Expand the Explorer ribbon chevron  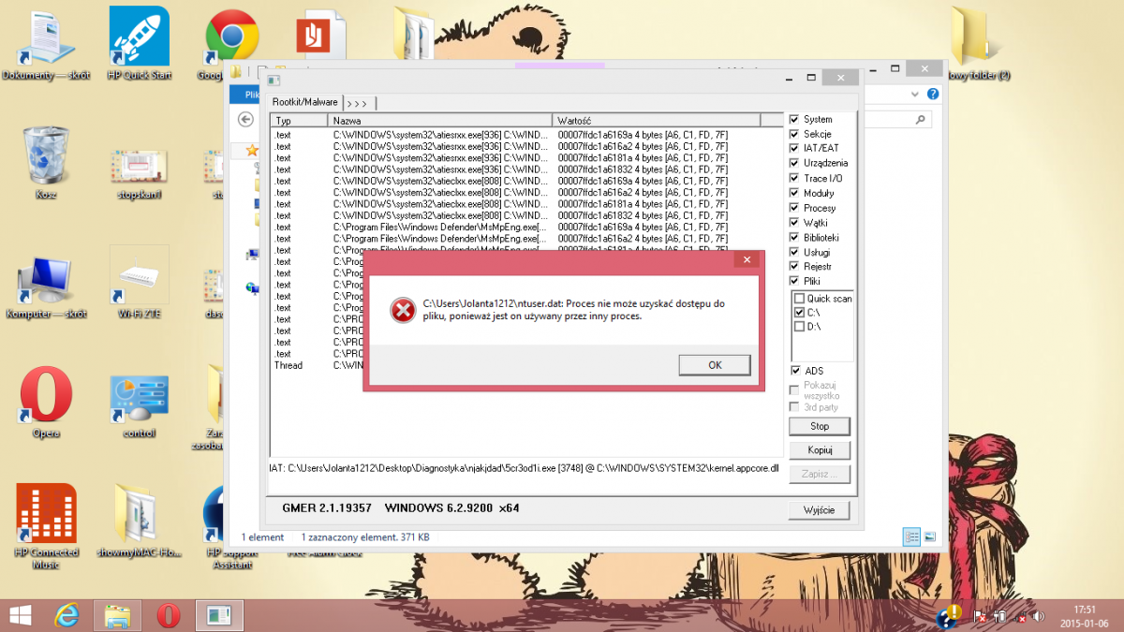[915, 95]
